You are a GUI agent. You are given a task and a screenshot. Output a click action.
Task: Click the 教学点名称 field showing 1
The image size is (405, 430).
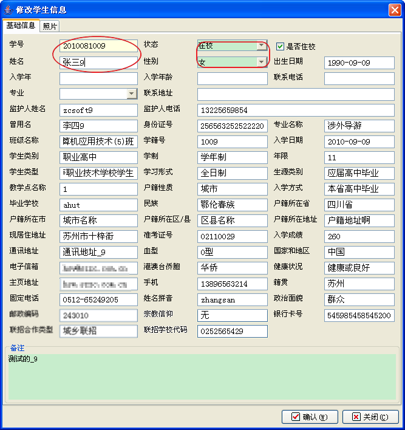click(x=98, y=189)
